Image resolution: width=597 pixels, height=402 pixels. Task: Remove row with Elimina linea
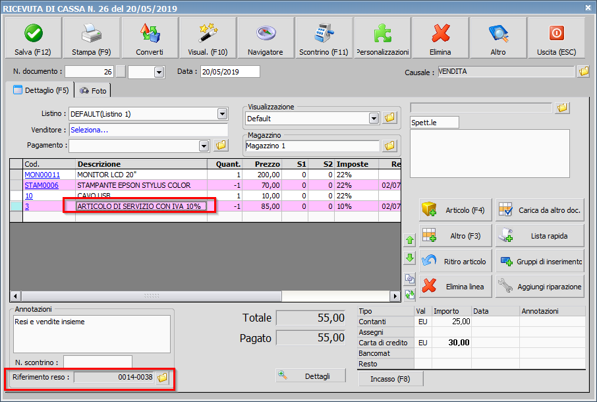click(x=456, y=287)
